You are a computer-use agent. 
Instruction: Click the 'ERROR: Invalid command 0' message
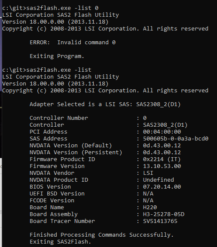click(73, 43)
